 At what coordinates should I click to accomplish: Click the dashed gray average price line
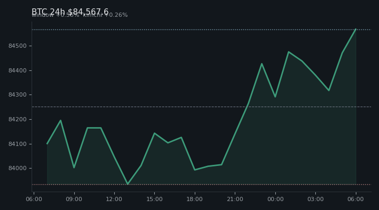point(202,107)
